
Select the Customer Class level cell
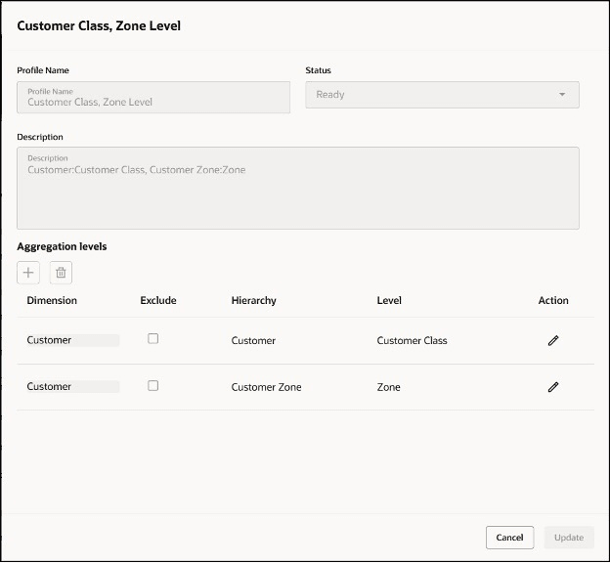(412, 340)
